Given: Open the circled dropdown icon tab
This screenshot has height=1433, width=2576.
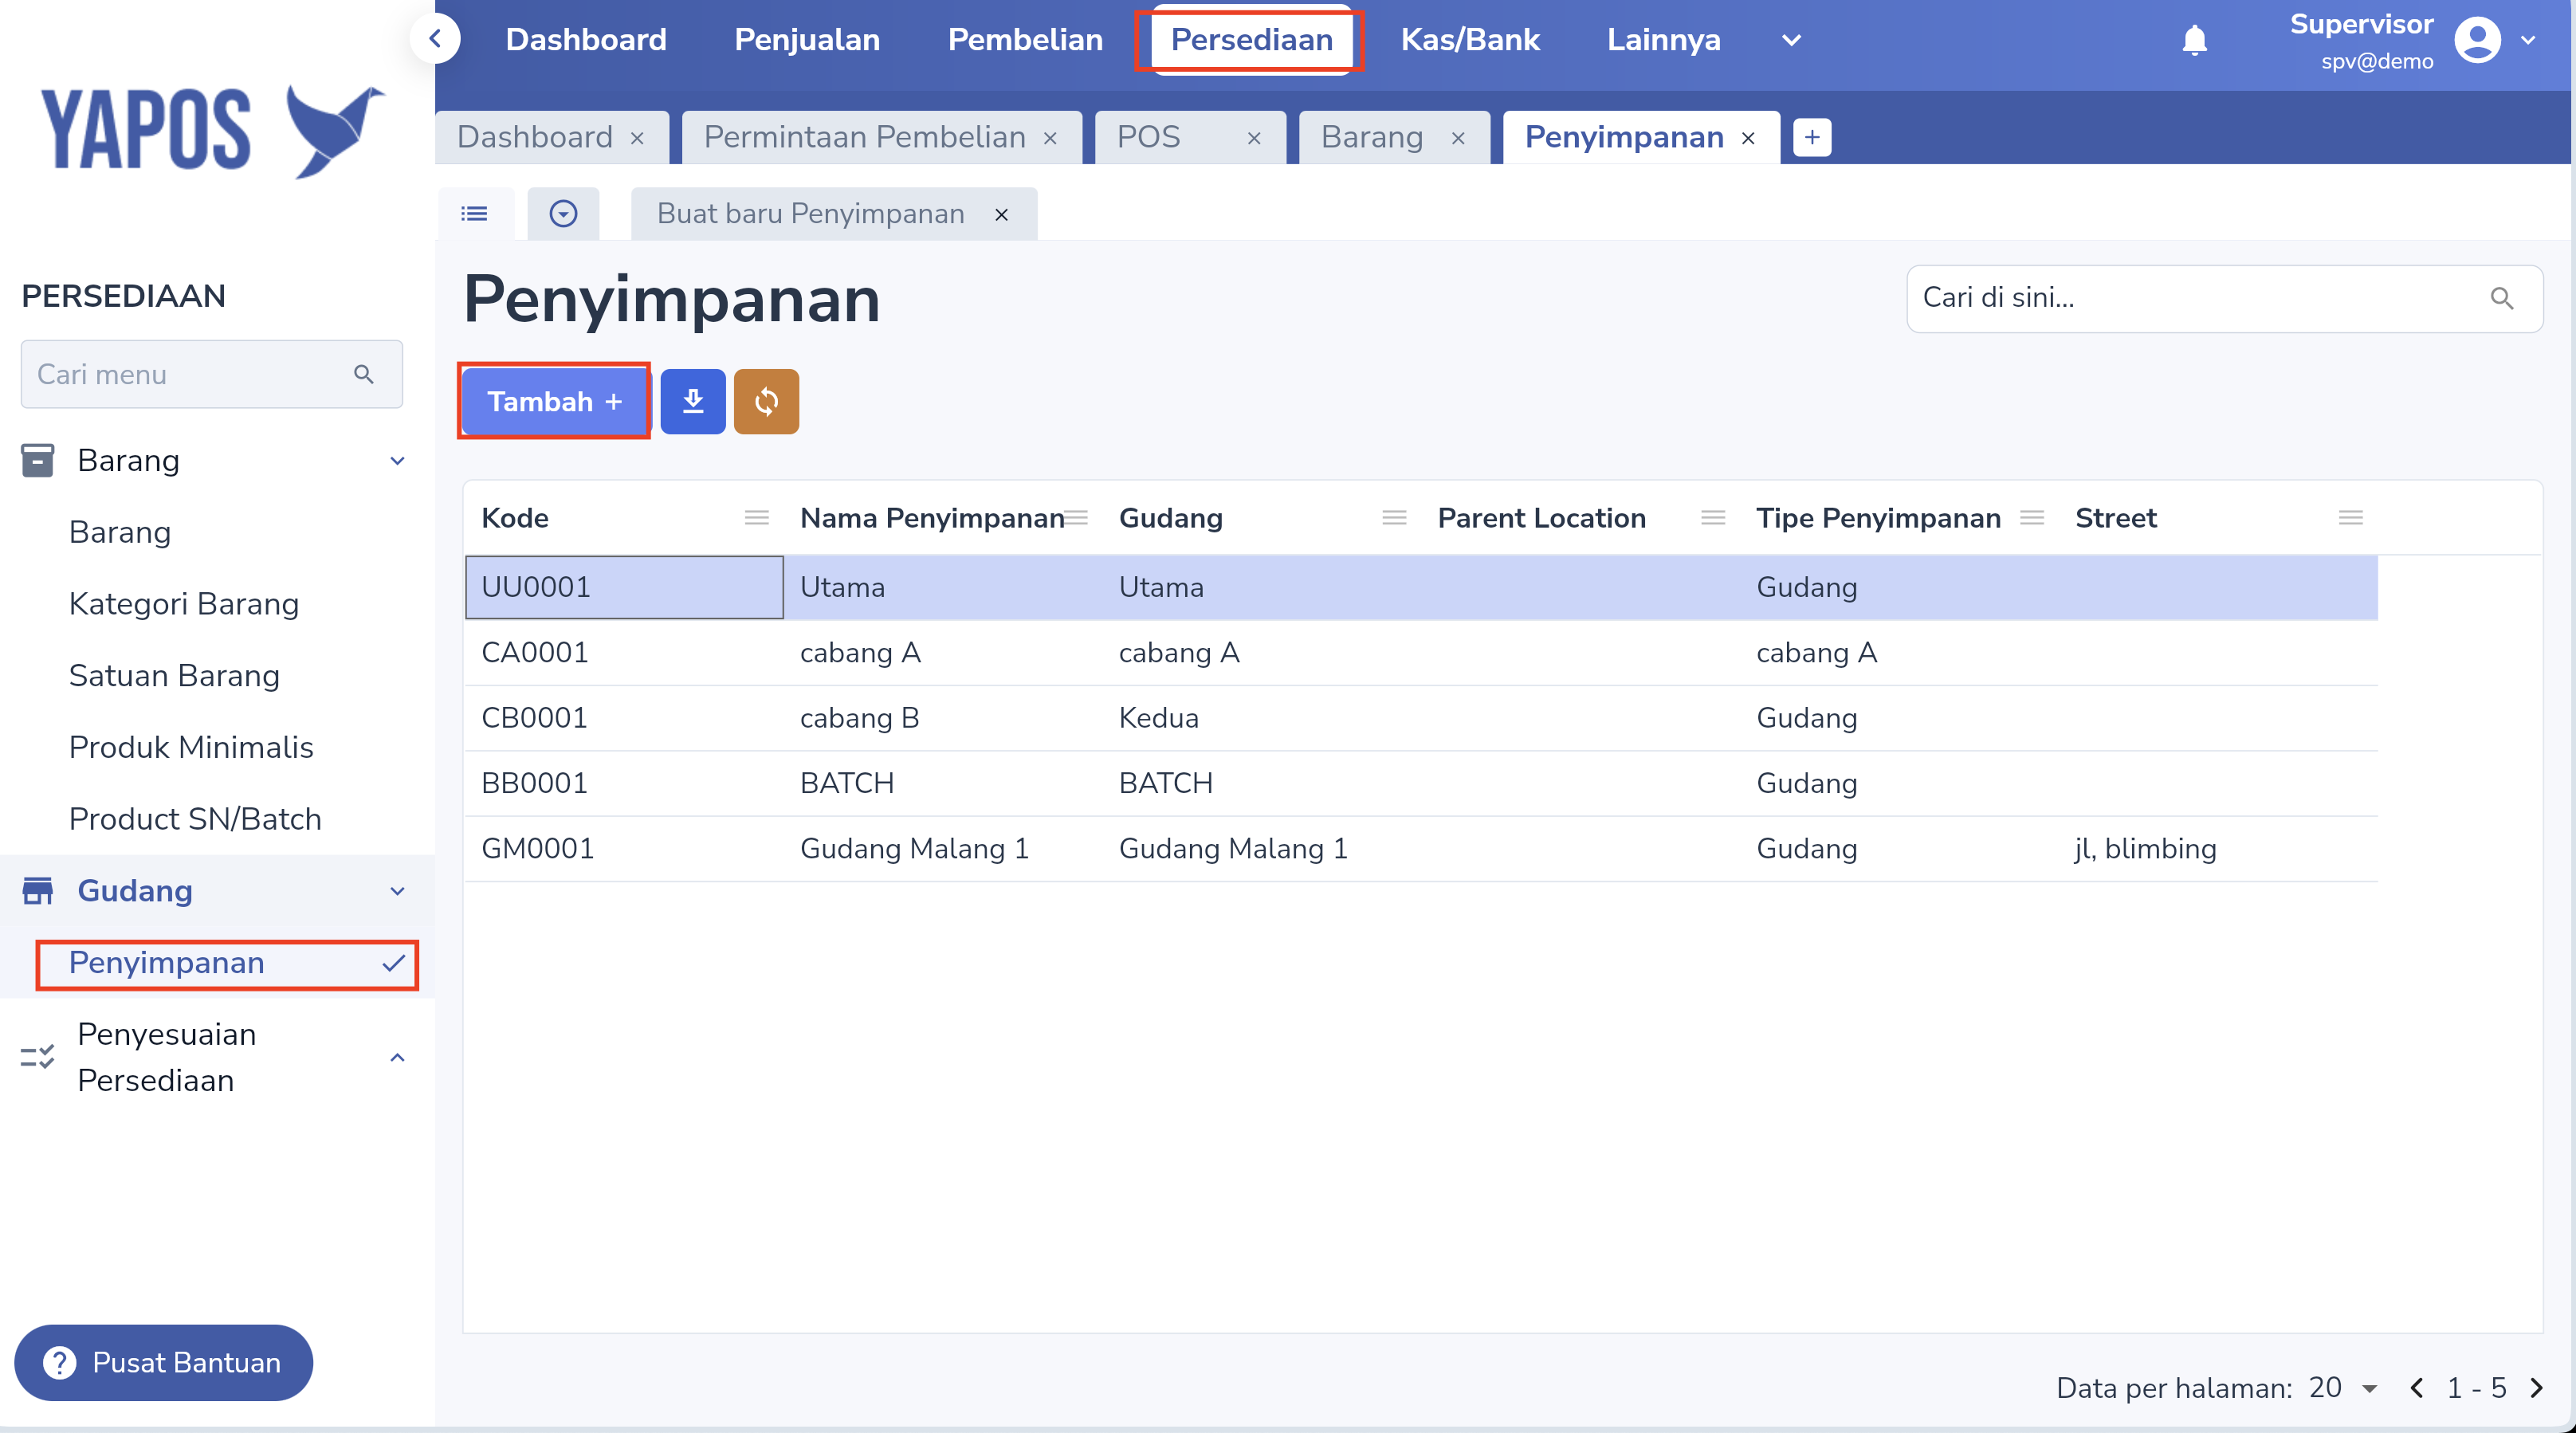Looking at the screenshot, I should pos(563,213).
